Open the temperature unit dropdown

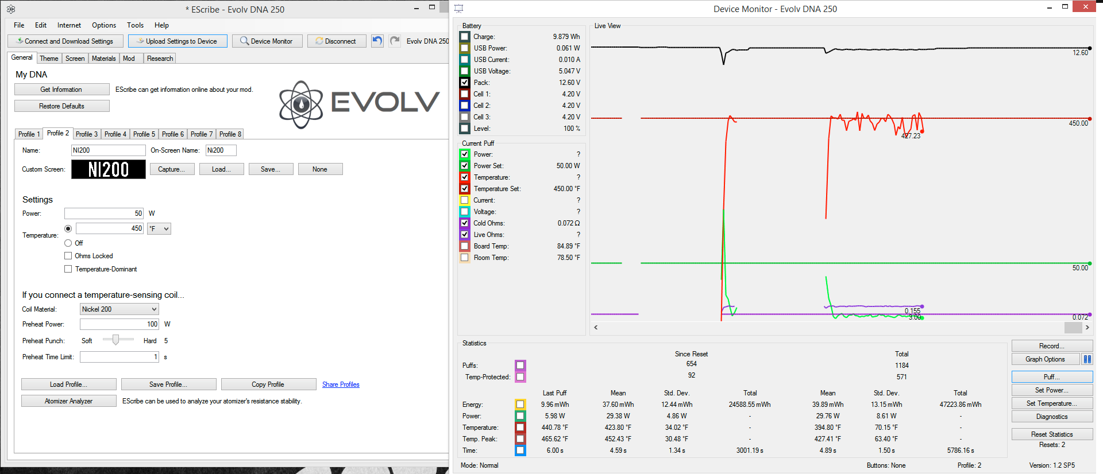click(x=159, y=228)
